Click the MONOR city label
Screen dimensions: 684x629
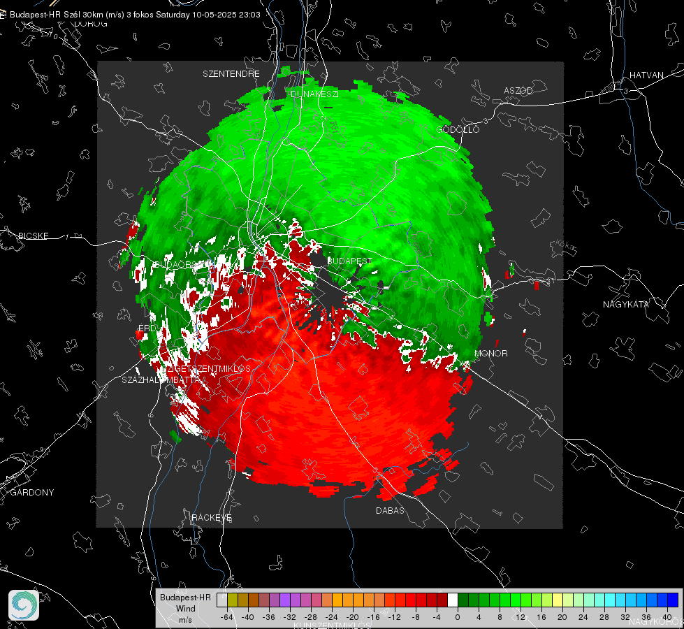click(x=490, y=353)
